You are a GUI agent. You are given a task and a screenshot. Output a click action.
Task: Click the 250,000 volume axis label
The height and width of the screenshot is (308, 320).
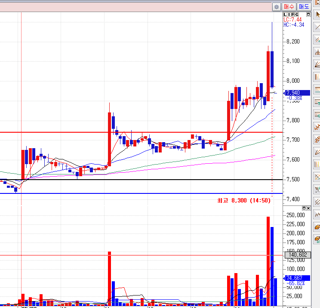[x=295, y=215]
